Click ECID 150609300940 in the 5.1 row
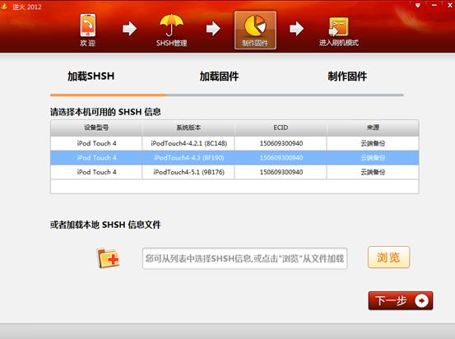Viewport: 455px width, 339px height. click(x=281, y=172)
